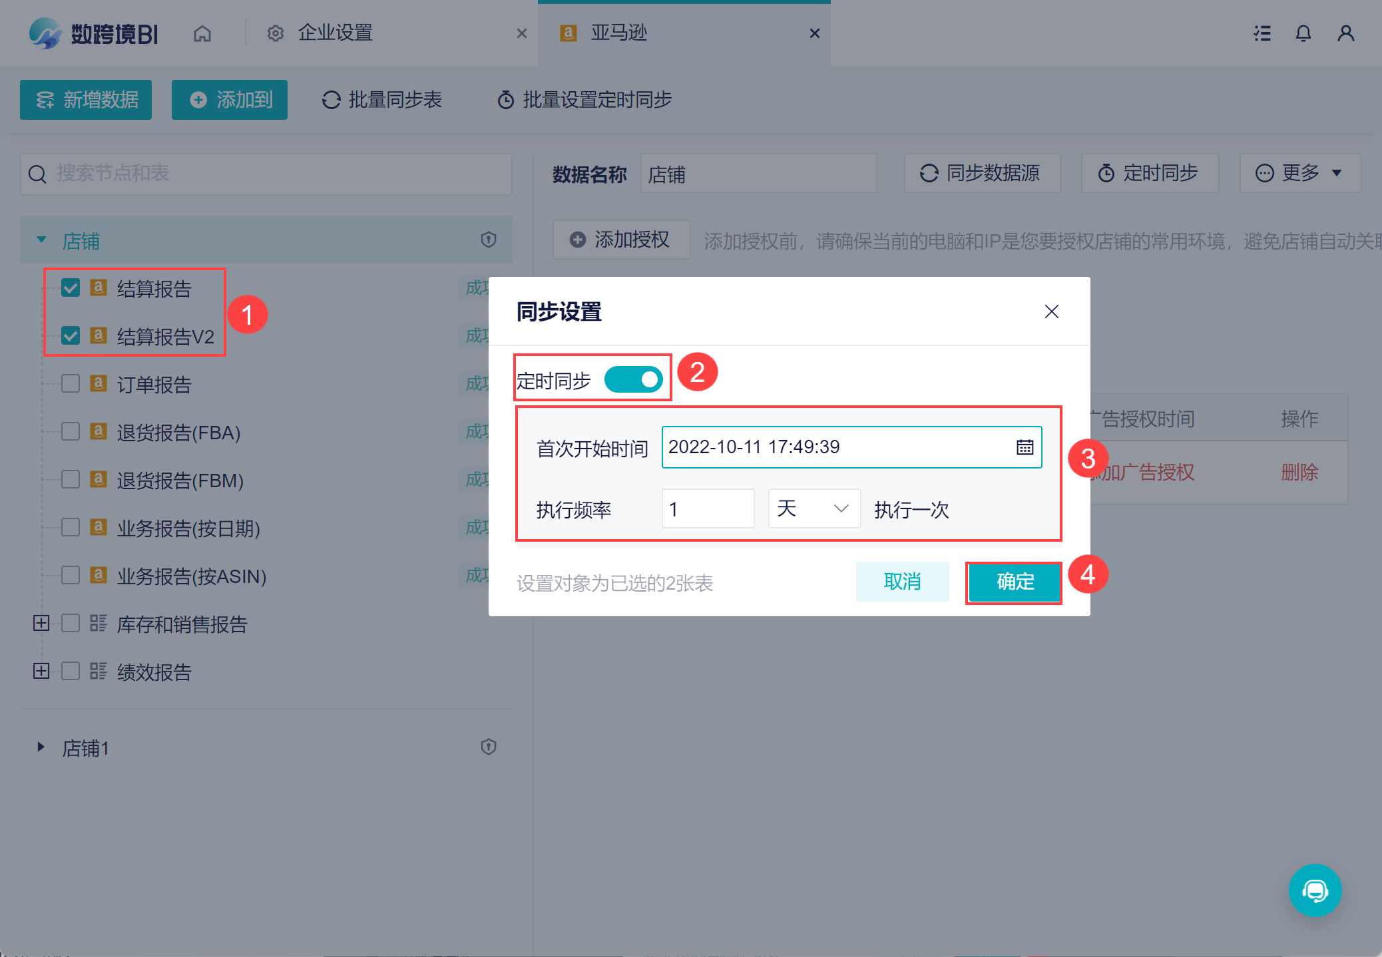1382x957 pixels.
Task: Open the user profile icon
Action: coord(1345,33)
